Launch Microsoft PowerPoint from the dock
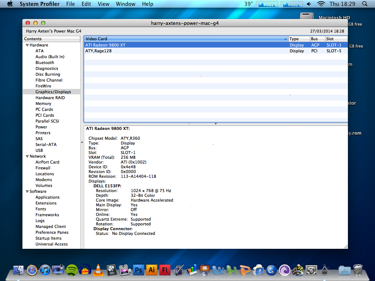Screen dimensions: 375x281 tap(245, 270)
